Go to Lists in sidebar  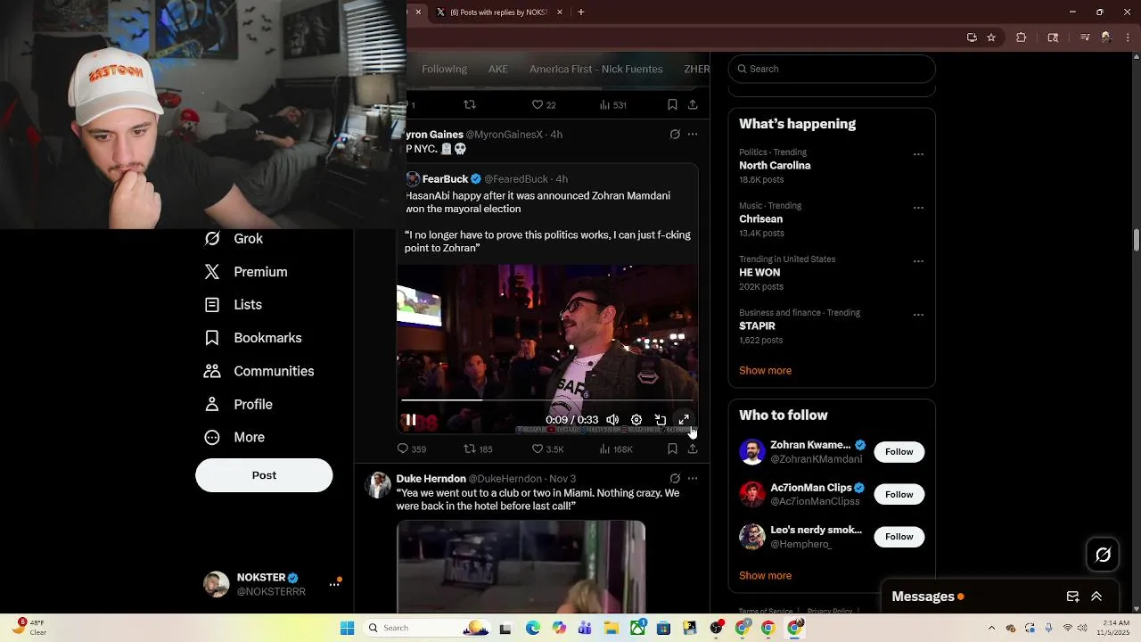(x=234, y=305)
